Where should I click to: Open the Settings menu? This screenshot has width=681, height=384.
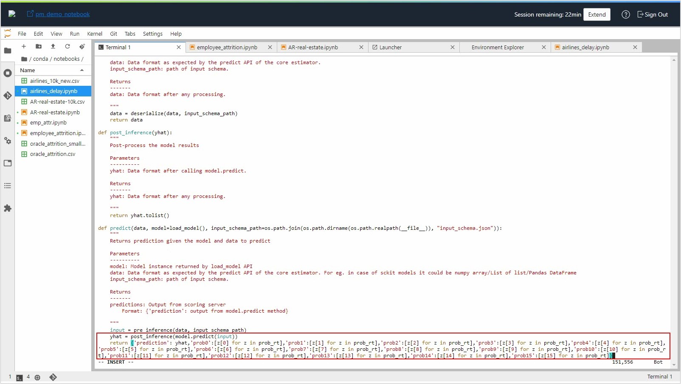pyautogui.click(x=153, y=34)
